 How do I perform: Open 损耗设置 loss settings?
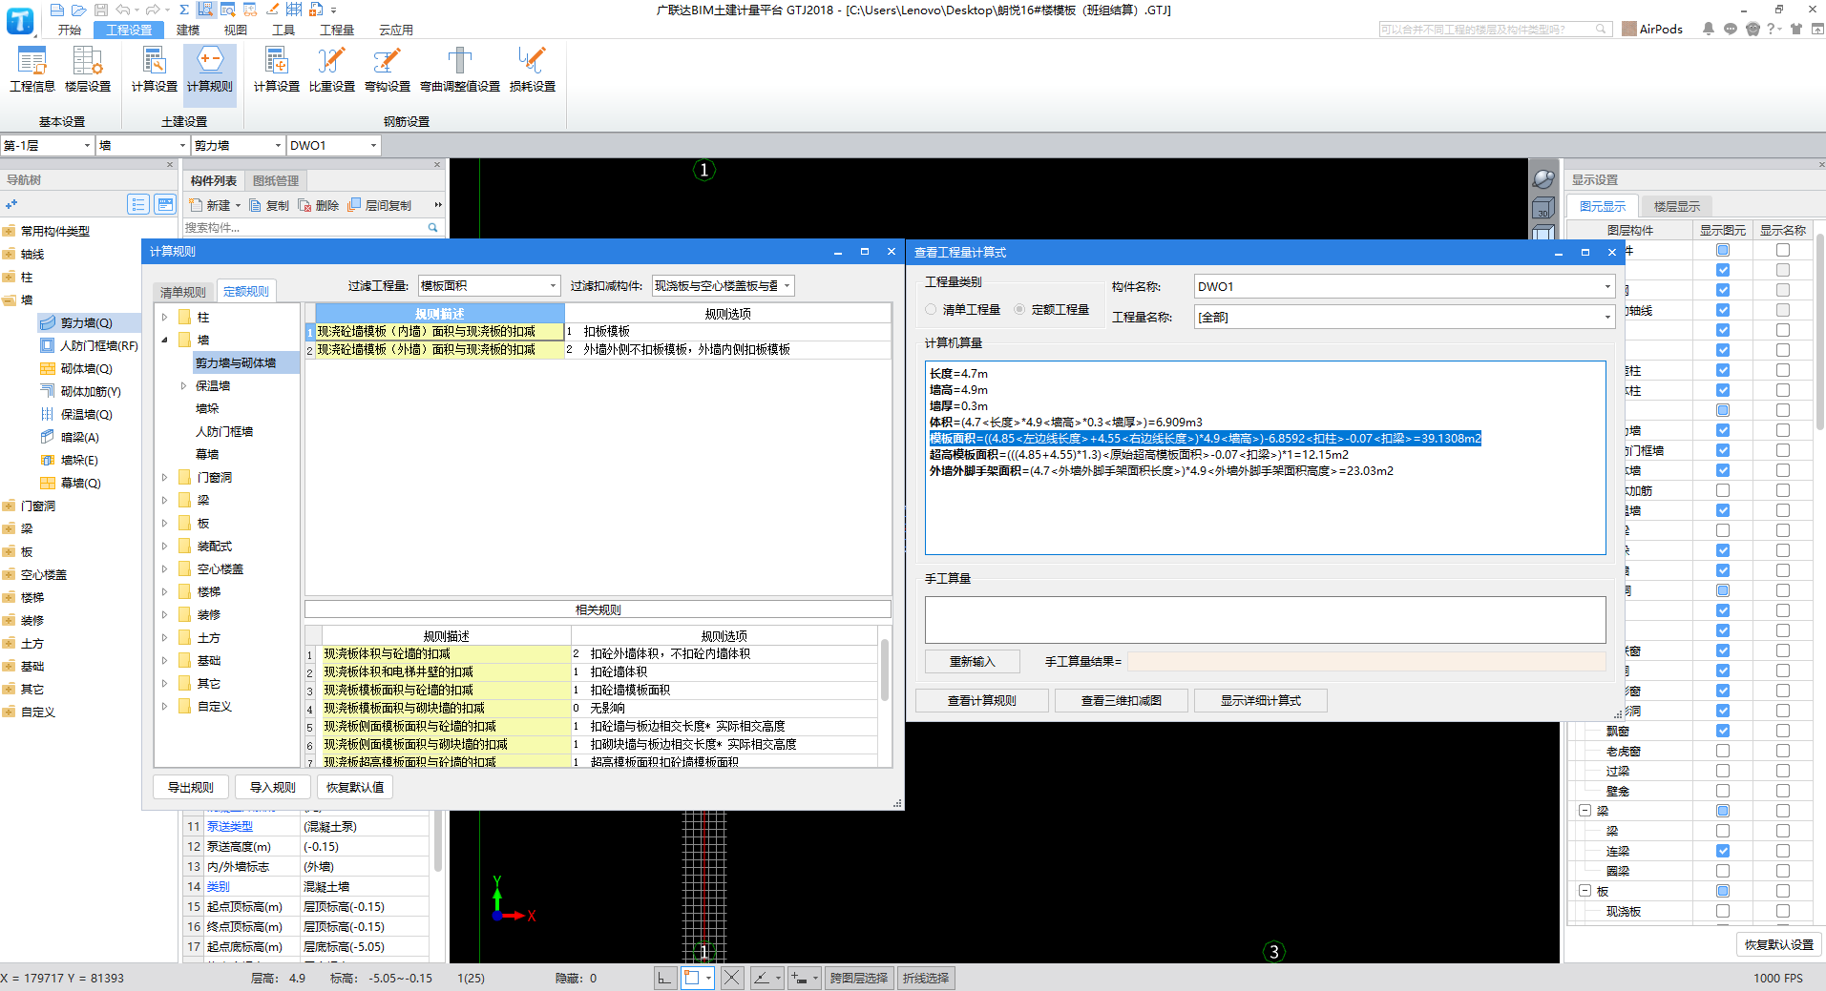(532, 70)
